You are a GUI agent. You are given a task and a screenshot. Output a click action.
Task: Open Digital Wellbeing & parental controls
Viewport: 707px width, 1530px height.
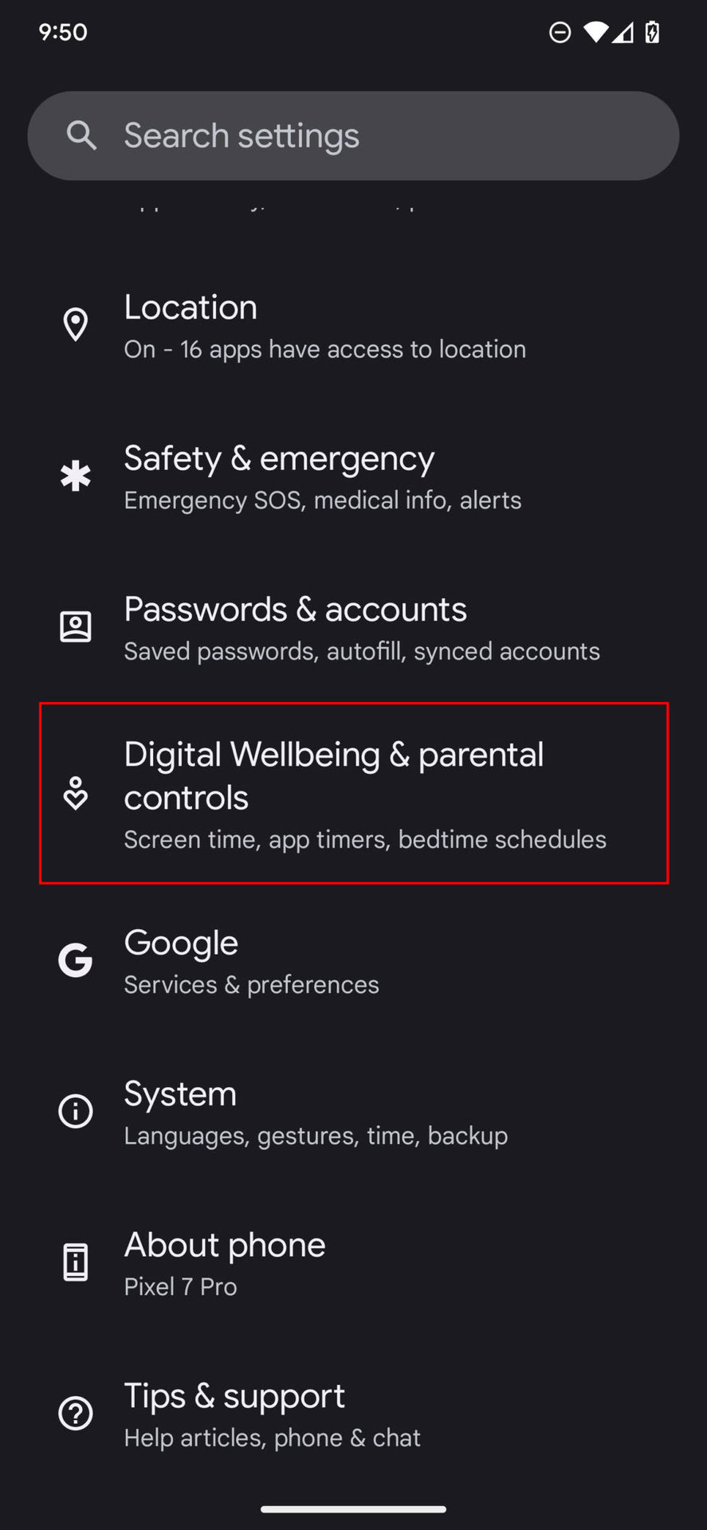coord(354,793)
